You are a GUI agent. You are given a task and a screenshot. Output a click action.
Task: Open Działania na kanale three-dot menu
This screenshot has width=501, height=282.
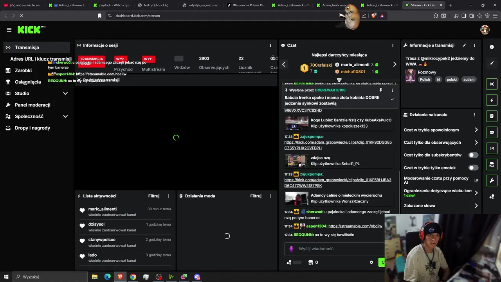click(x=474, y=115)
